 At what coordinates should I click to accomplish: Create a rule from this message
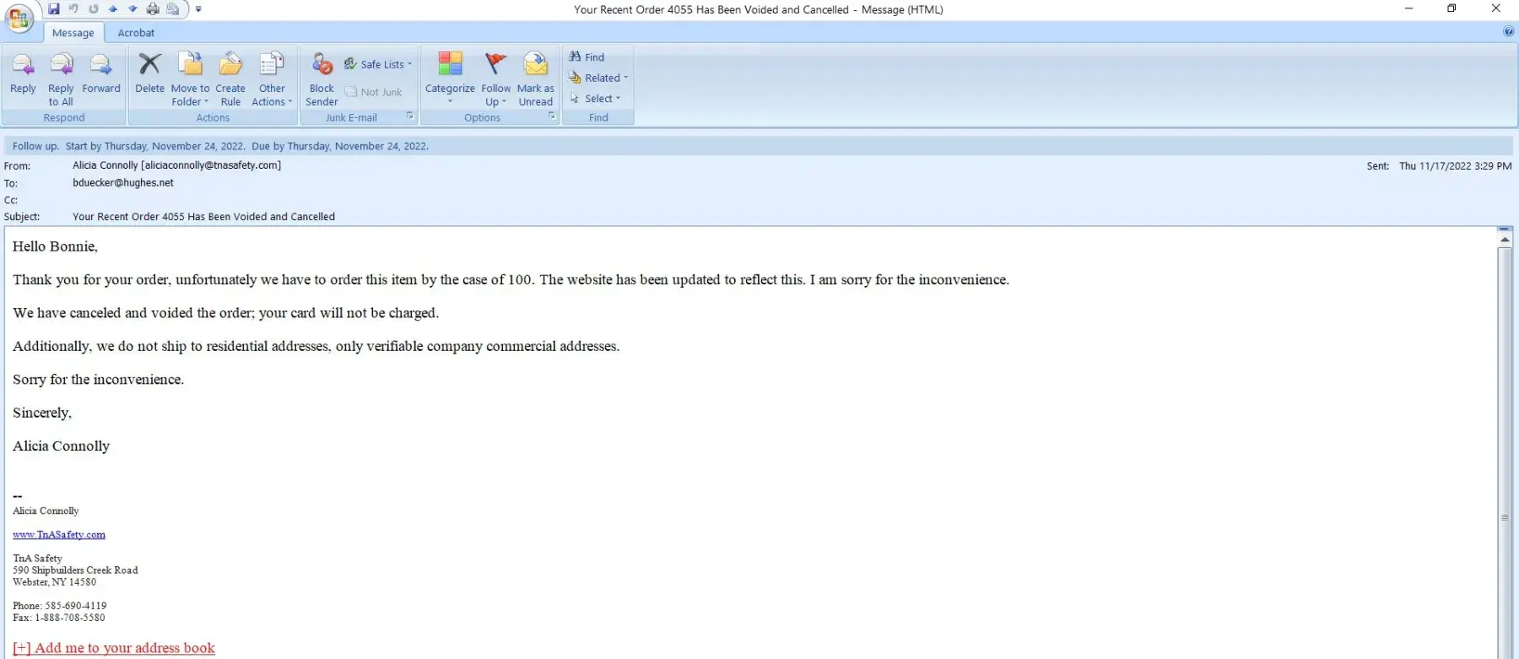(230, 79)
